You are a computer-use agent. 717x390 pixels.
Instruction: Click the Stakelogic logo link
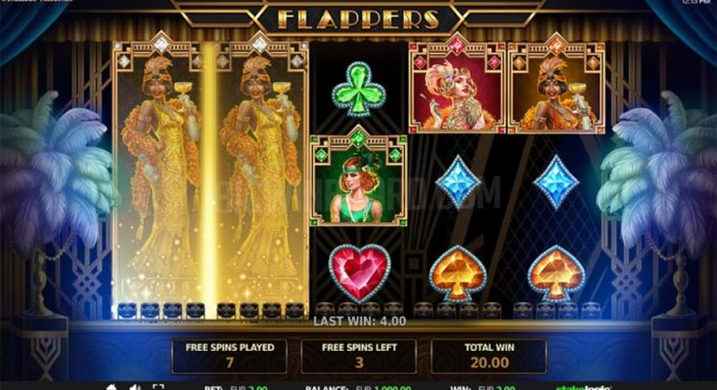[583, 388]
